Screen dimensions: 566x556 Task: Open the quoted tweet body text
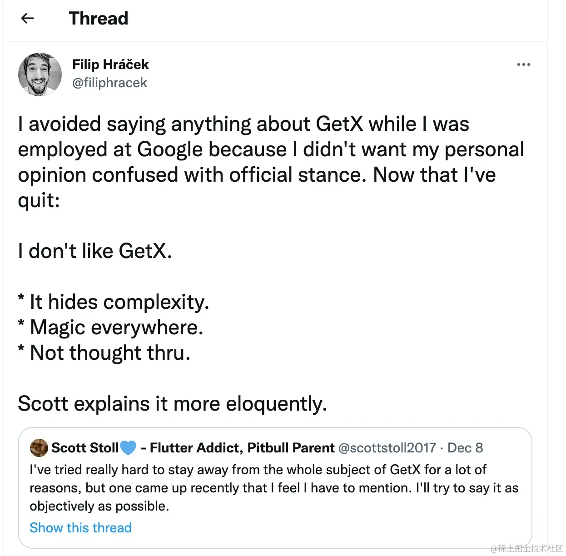tap(273, 488)
